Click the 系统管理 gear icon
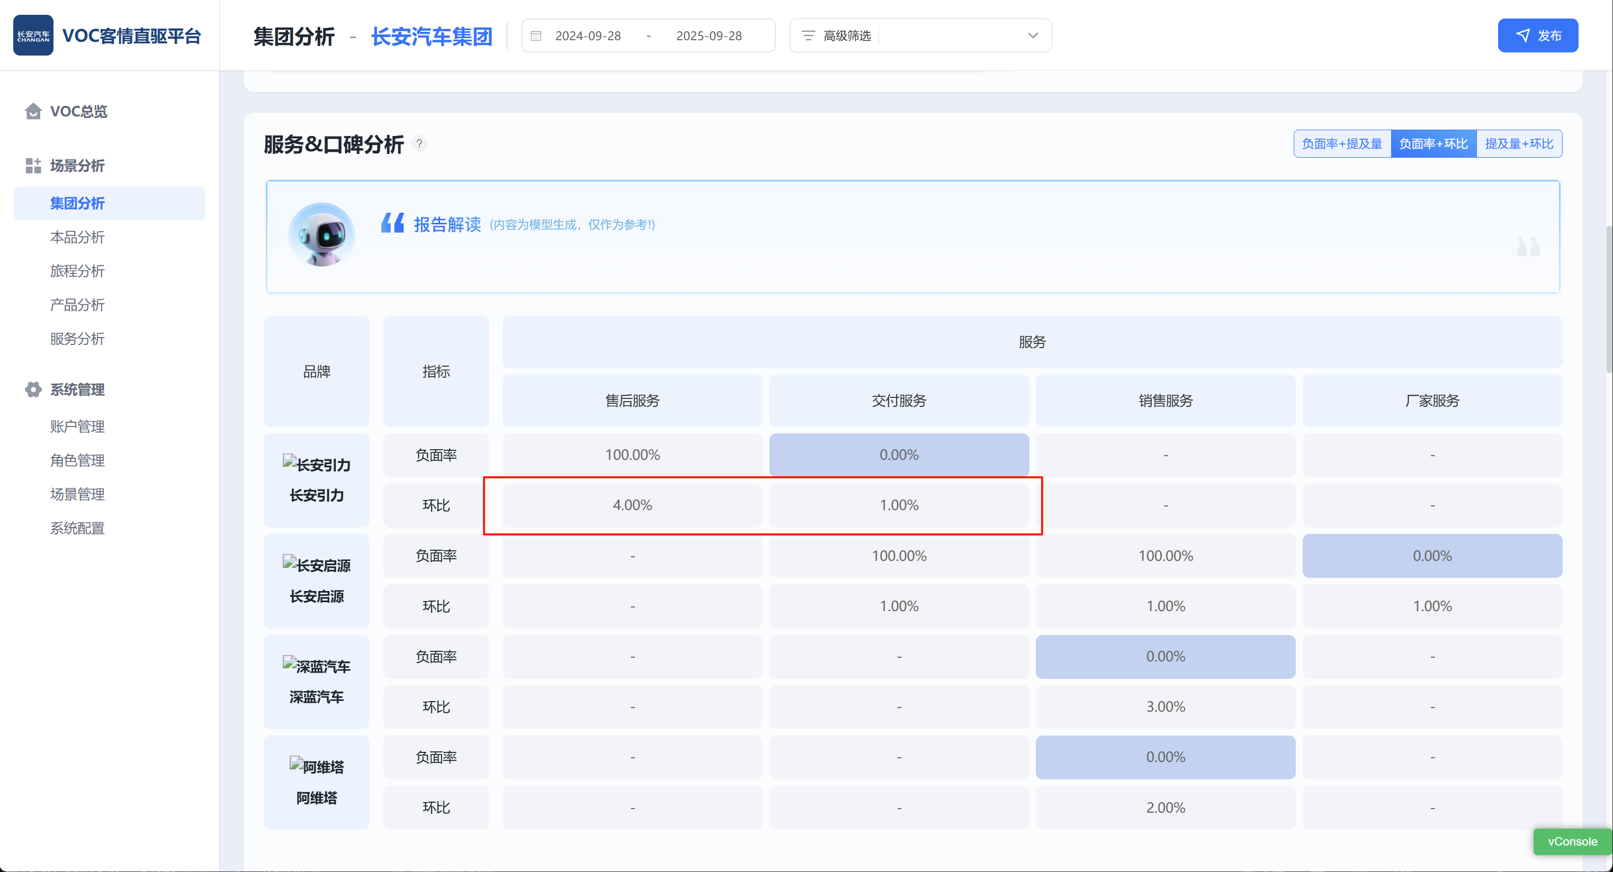 point(33,390)
